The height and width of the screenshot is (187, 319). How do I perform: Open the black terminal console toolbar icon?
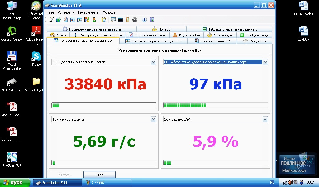121,20
